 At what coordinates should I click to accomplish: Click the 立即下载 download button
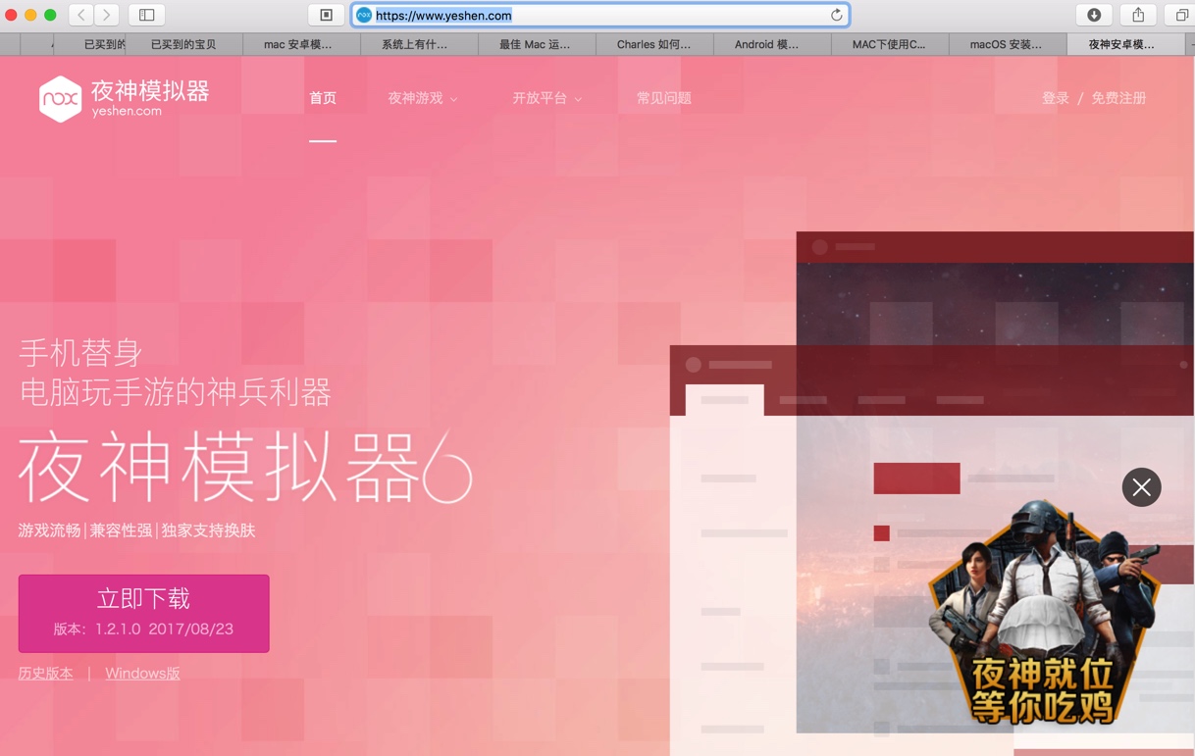[x=143, y=613]
